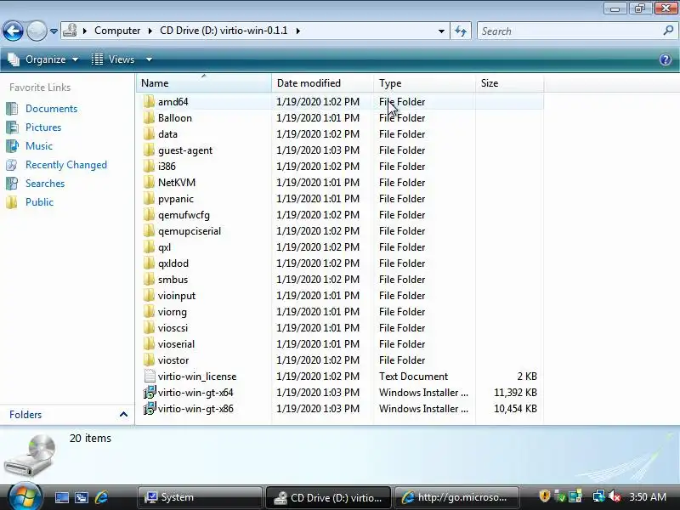Select the viorng folder icon
This screenshot has height=510, width=680.
pos(149,312)
